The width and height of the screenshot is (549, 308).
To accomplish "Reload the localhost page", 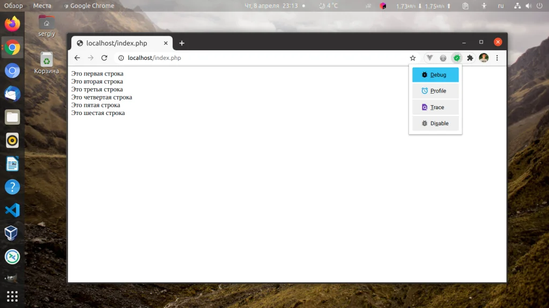I will click(x=105, y=58).
